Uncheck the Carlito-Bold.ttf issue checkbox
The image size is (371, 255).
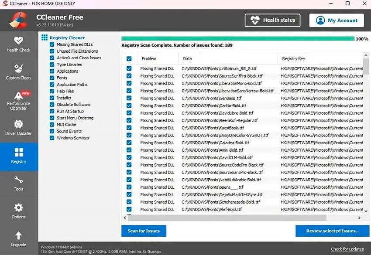click(x=129, y=105)
